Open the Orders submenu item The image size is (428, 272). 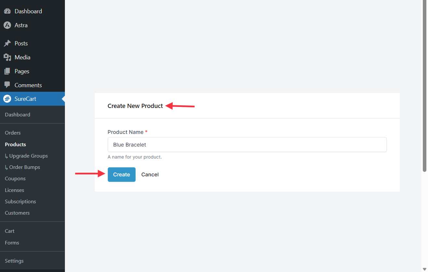click(13, 133)
